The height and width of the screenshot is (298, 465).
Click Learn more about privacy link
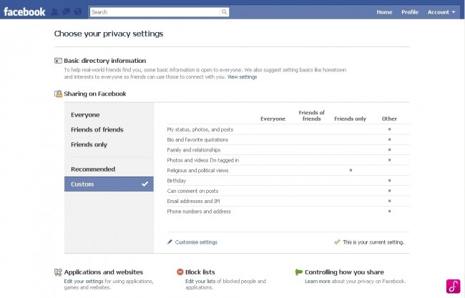click(x=318, y=281)
